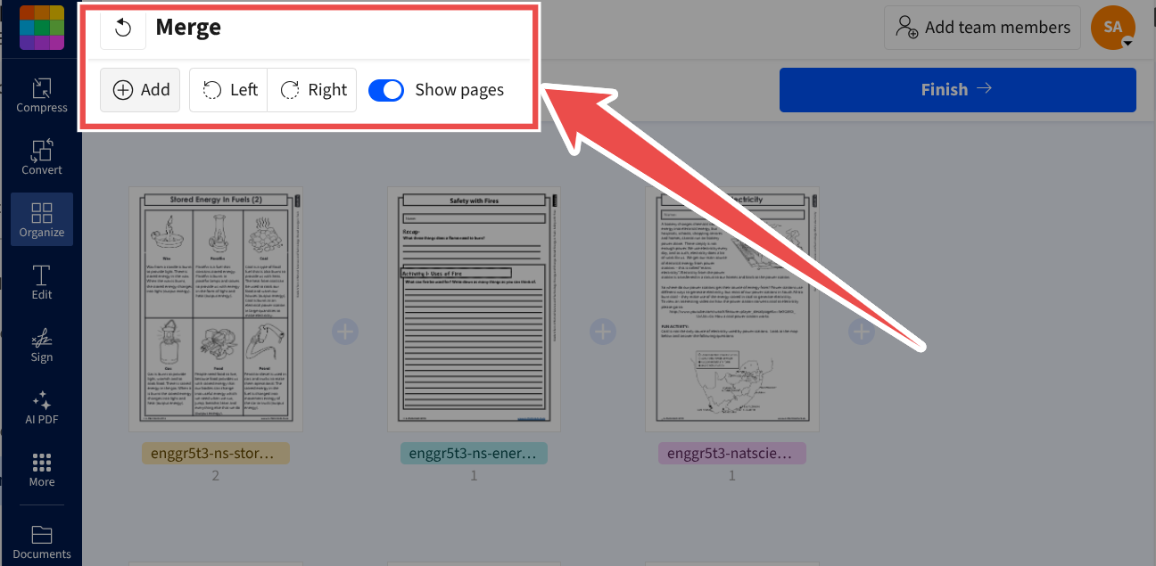The width and height of the screenshot is (1156, 566).
Task: Toggle off Show pages
Action: click(386, 89)
